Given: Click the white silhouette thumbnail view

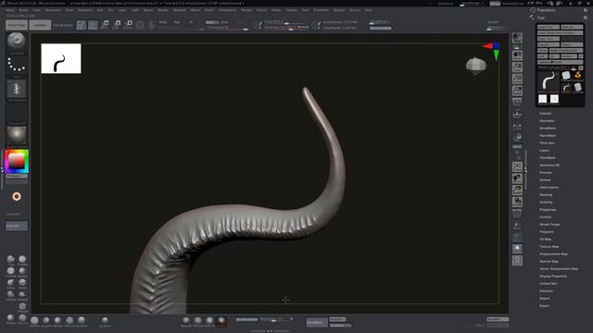Looking at the screenshot, I should (61, 58).
